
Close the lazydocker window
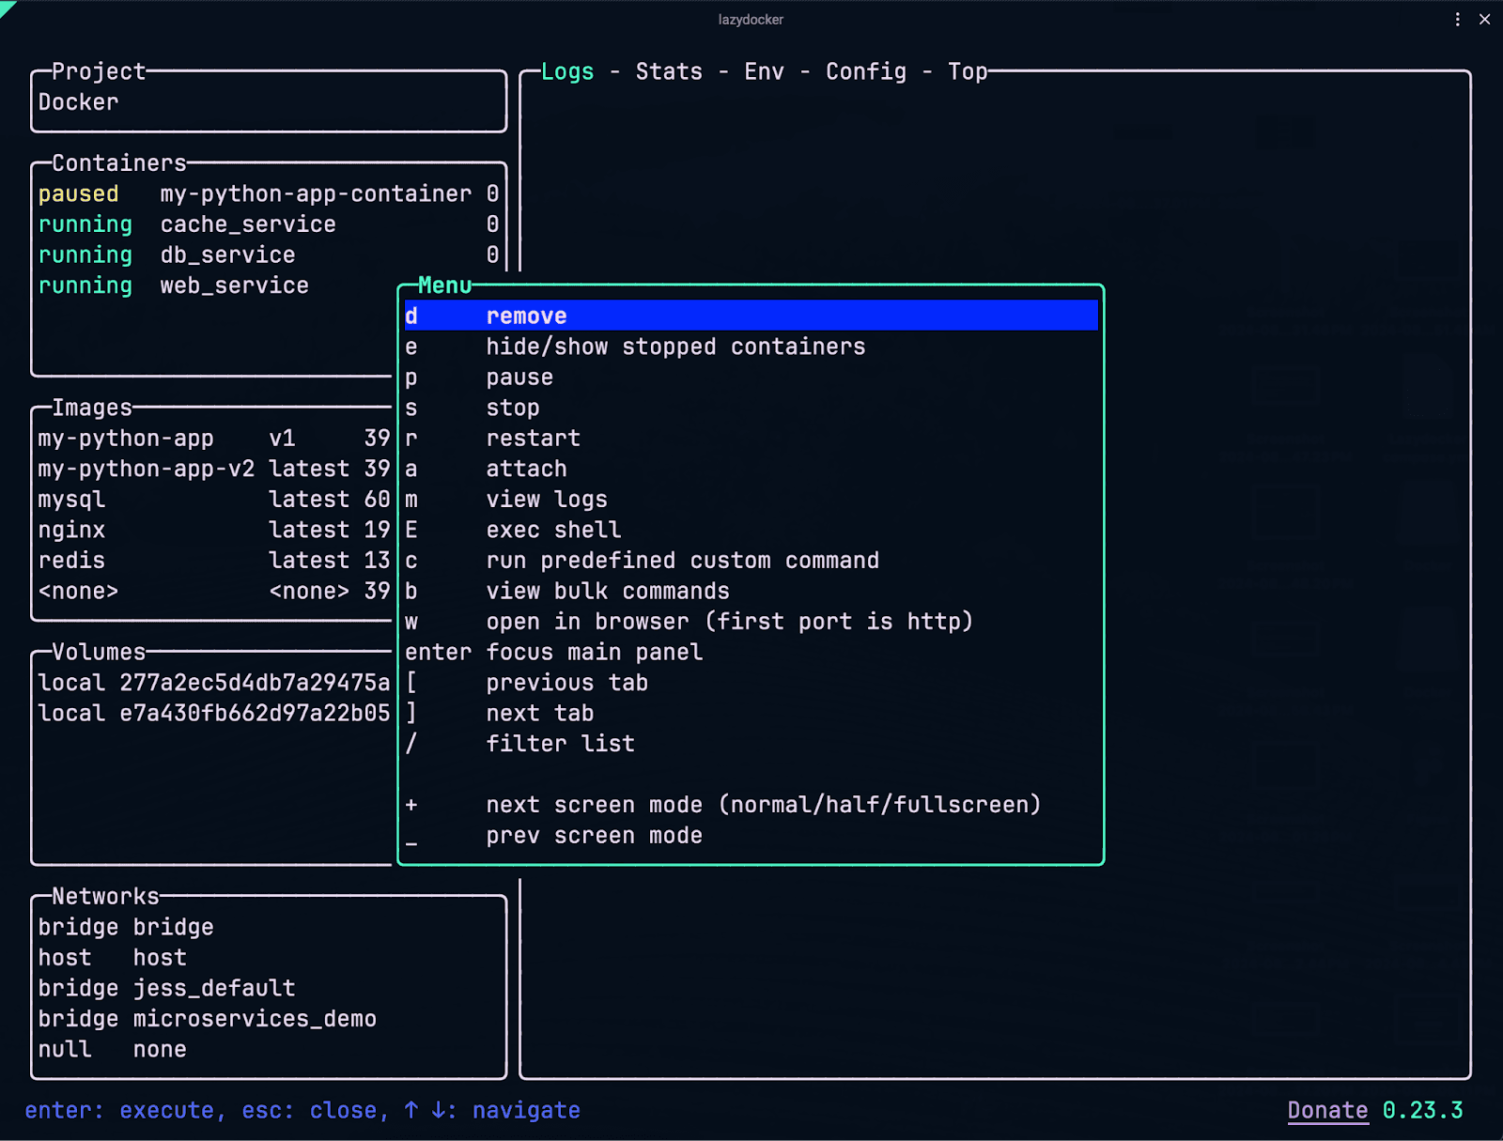1484,19
